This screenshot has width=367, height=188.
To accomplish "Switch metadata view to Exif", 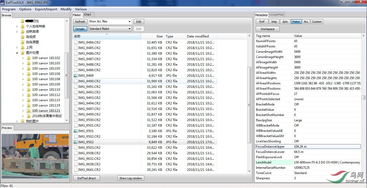I will point(262,22).
